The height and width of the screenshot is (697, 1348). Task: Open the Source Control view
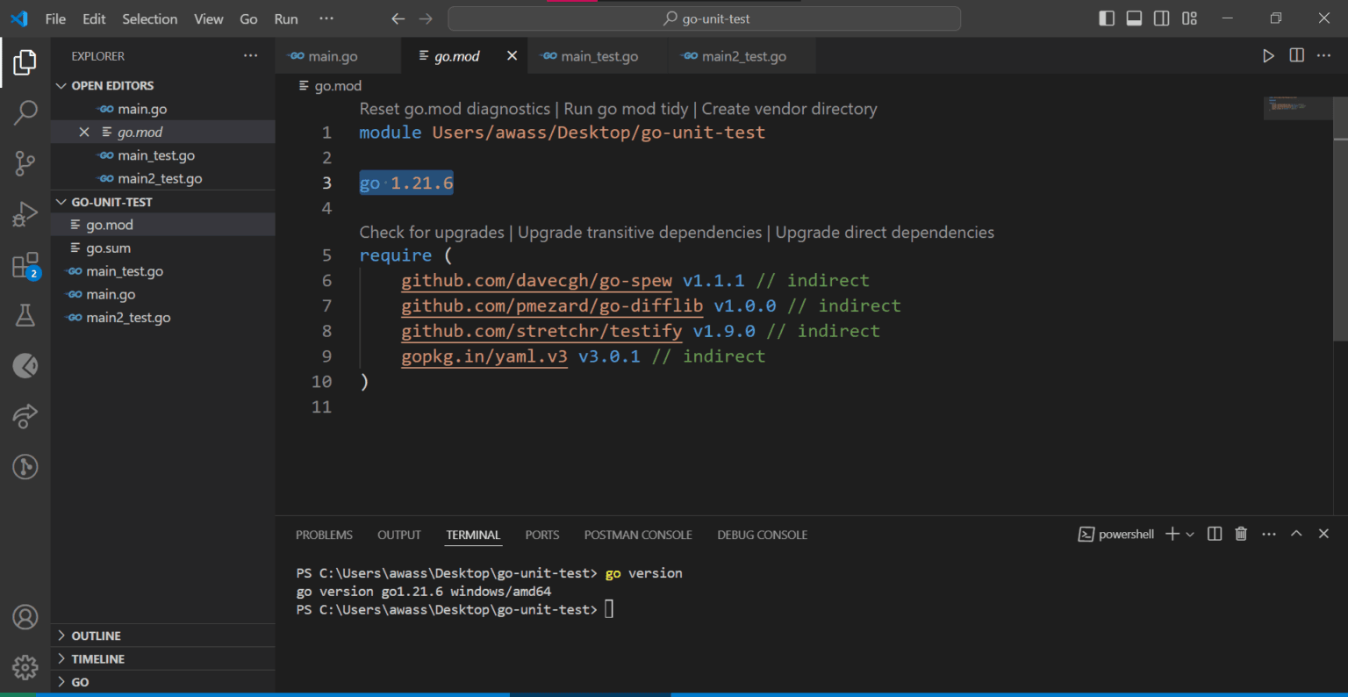25,163
